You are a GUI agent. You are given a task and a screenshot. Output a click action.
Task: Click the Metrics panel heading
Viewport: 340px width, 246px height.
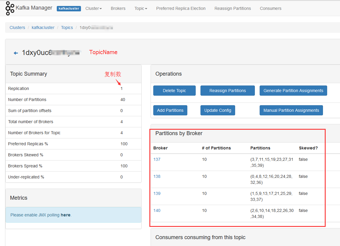(19, 198)
